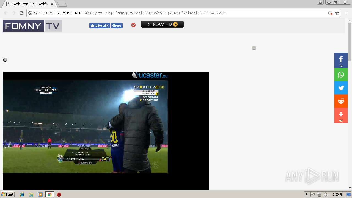Image resolution: width=352 pixels, height=198 pixels.
Task: Switch to Chrome taskbar button
Action: tap(50, 194)
